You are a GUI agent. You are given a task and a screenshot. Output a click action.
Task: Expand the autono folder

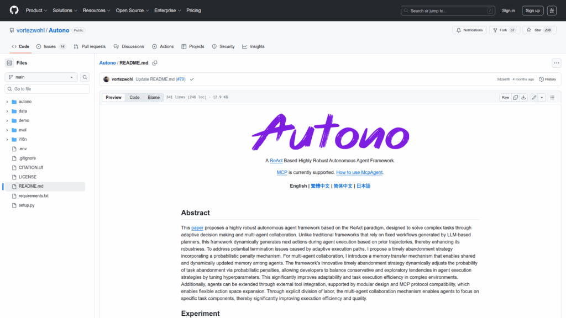click(x=7, y=102)
